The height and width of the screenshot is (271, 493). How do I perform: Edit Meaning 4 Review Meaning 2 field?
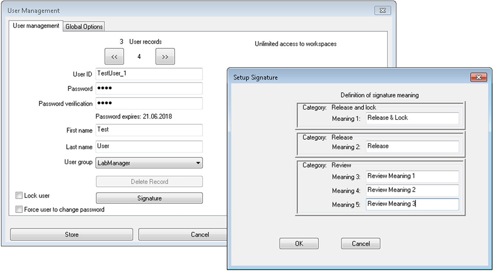click(412, 190)
